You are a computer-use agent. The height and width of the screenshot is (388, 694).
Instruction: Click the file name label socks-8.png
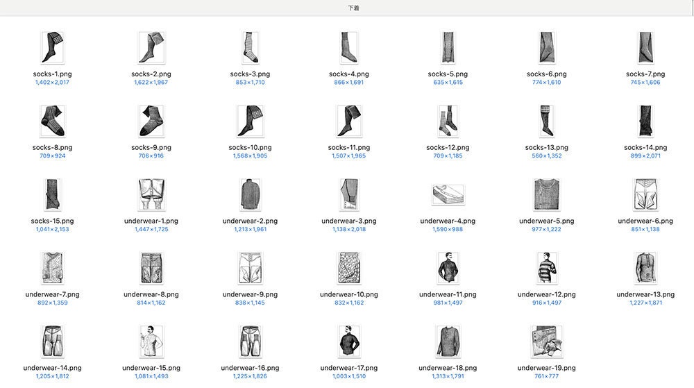point(52,147)
